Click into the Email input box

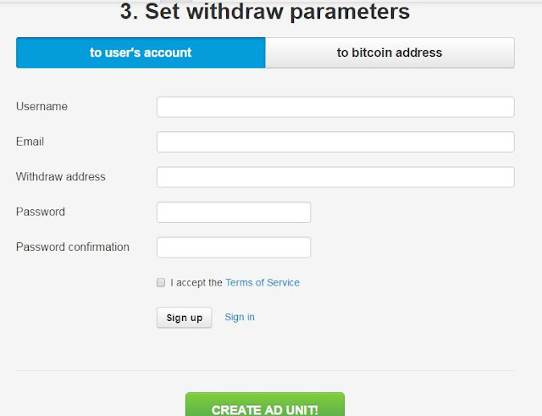pyautogui.click(x=335, y=141)
